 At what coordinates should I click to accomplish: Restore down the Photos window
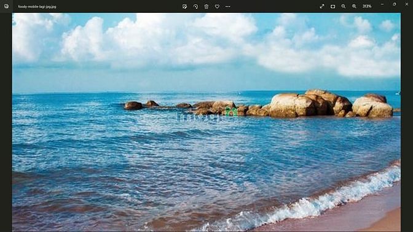click(395, 4)
